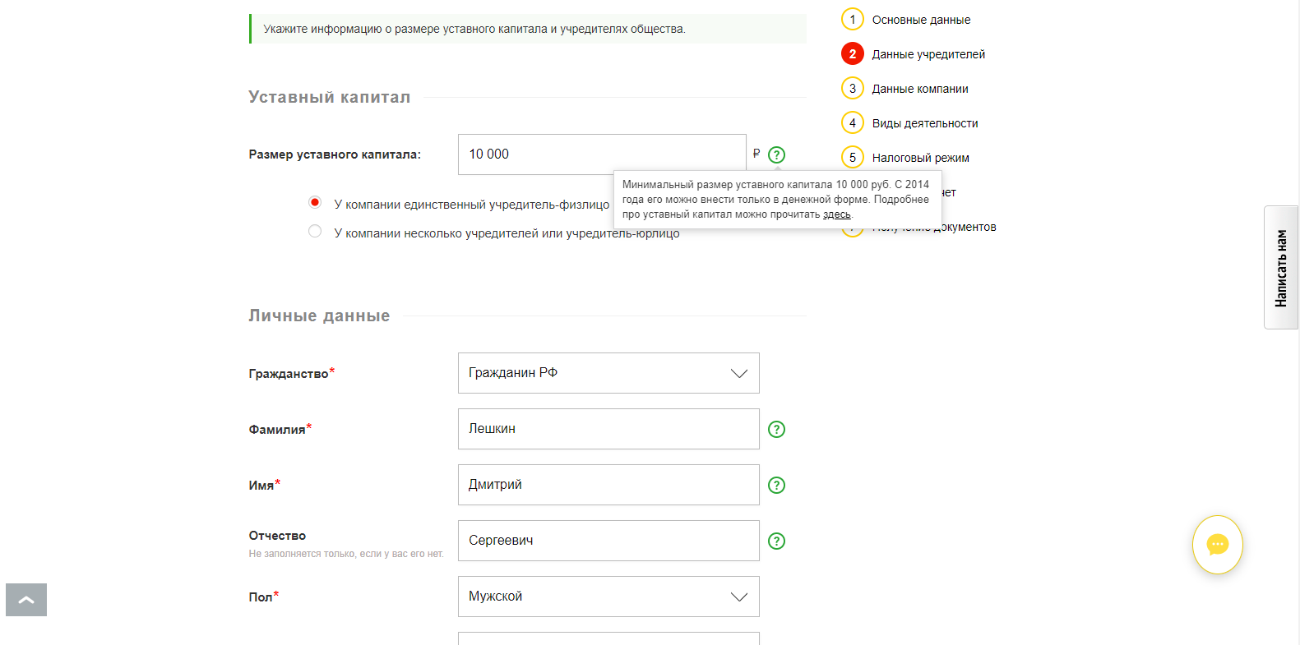The height and width of the screenshot is (645, 1300).
Task: Click the здесь link in tooltip
Action: click(836, 214)
